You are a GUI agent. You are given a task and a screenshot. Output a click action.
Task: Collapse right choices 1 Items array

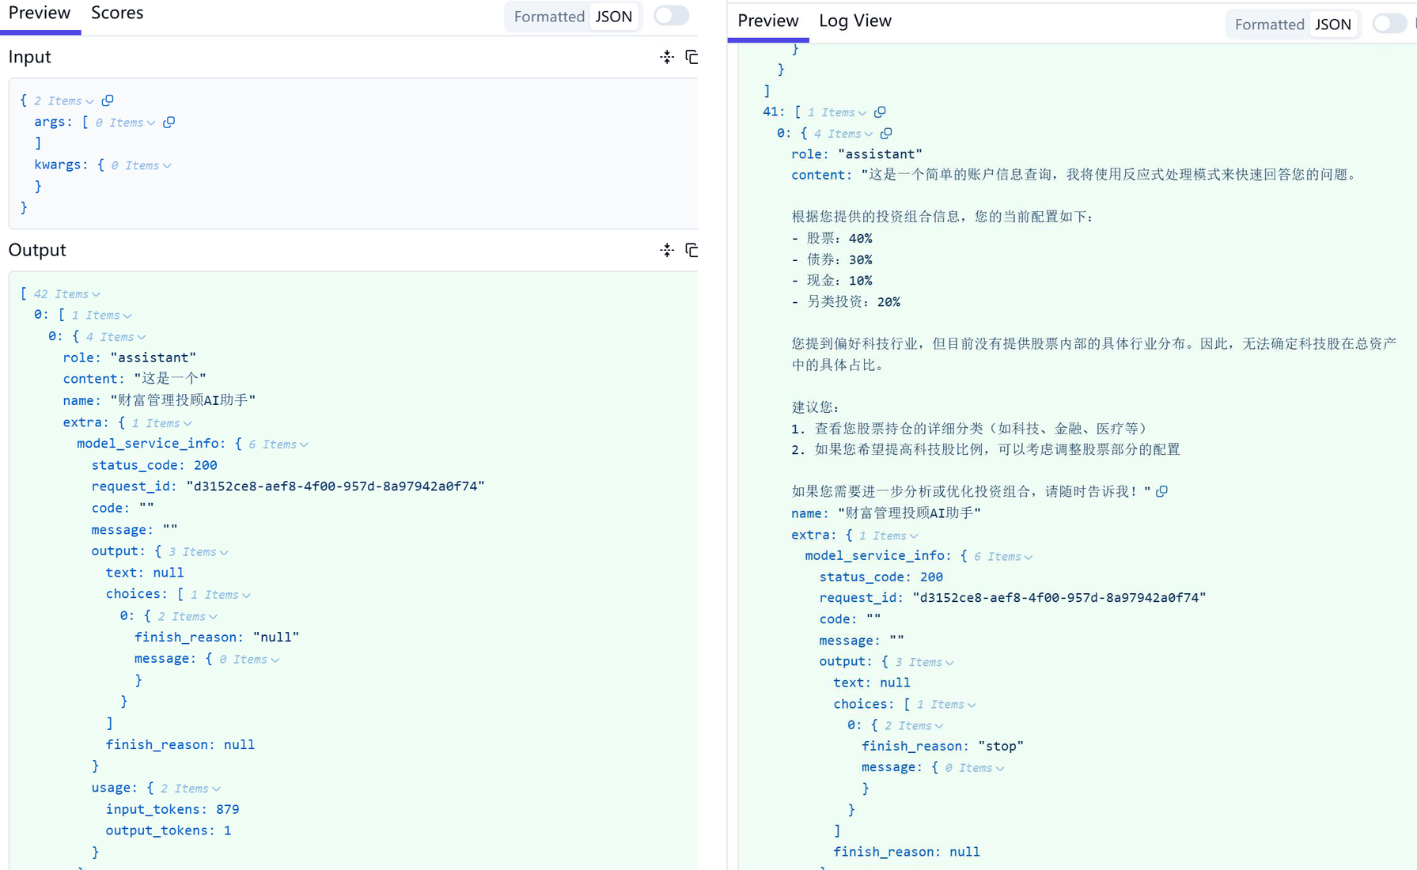pyautogui.click(x=972, y=705)
